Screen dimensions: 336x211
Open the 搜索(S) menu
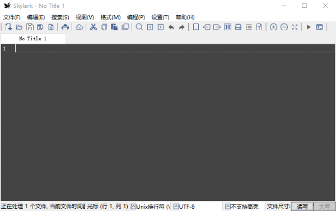click(60, 17)
